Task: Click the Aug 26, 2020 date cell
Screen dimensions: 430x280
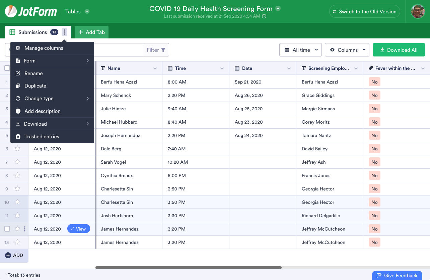Action: click(263, 95)
